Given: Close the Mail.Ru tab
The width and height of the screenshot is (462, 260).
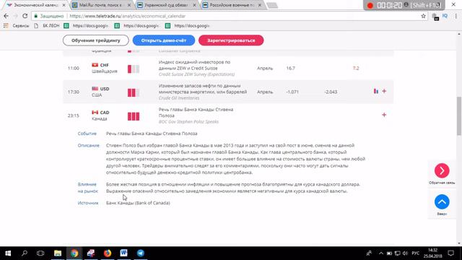Looking at the screenshot, I should 128,5.
